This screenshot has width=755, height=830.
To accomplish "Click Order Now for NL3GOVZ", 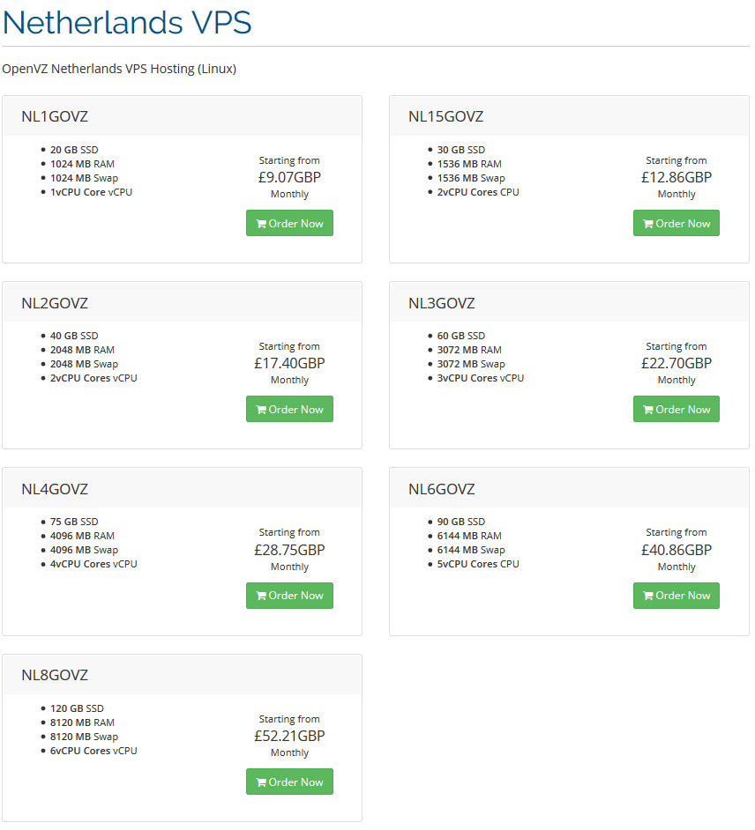I will click(x=676, y=409).
